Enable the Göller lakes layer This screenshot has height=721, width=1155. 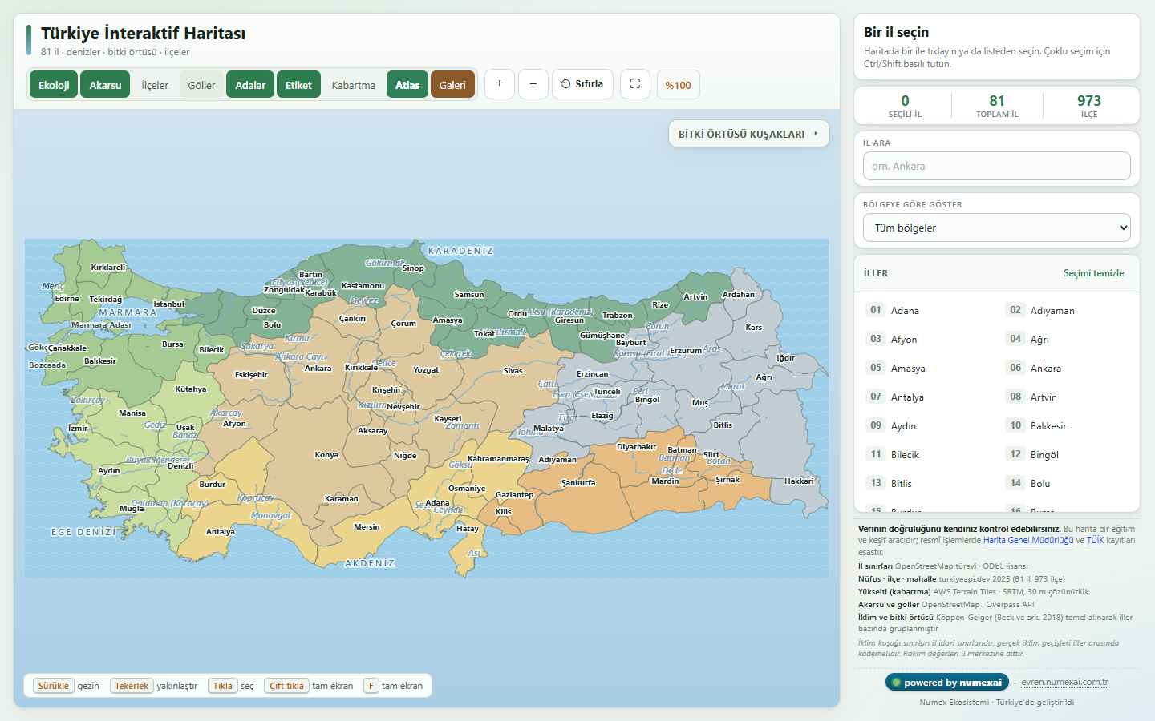coord(201,85)
